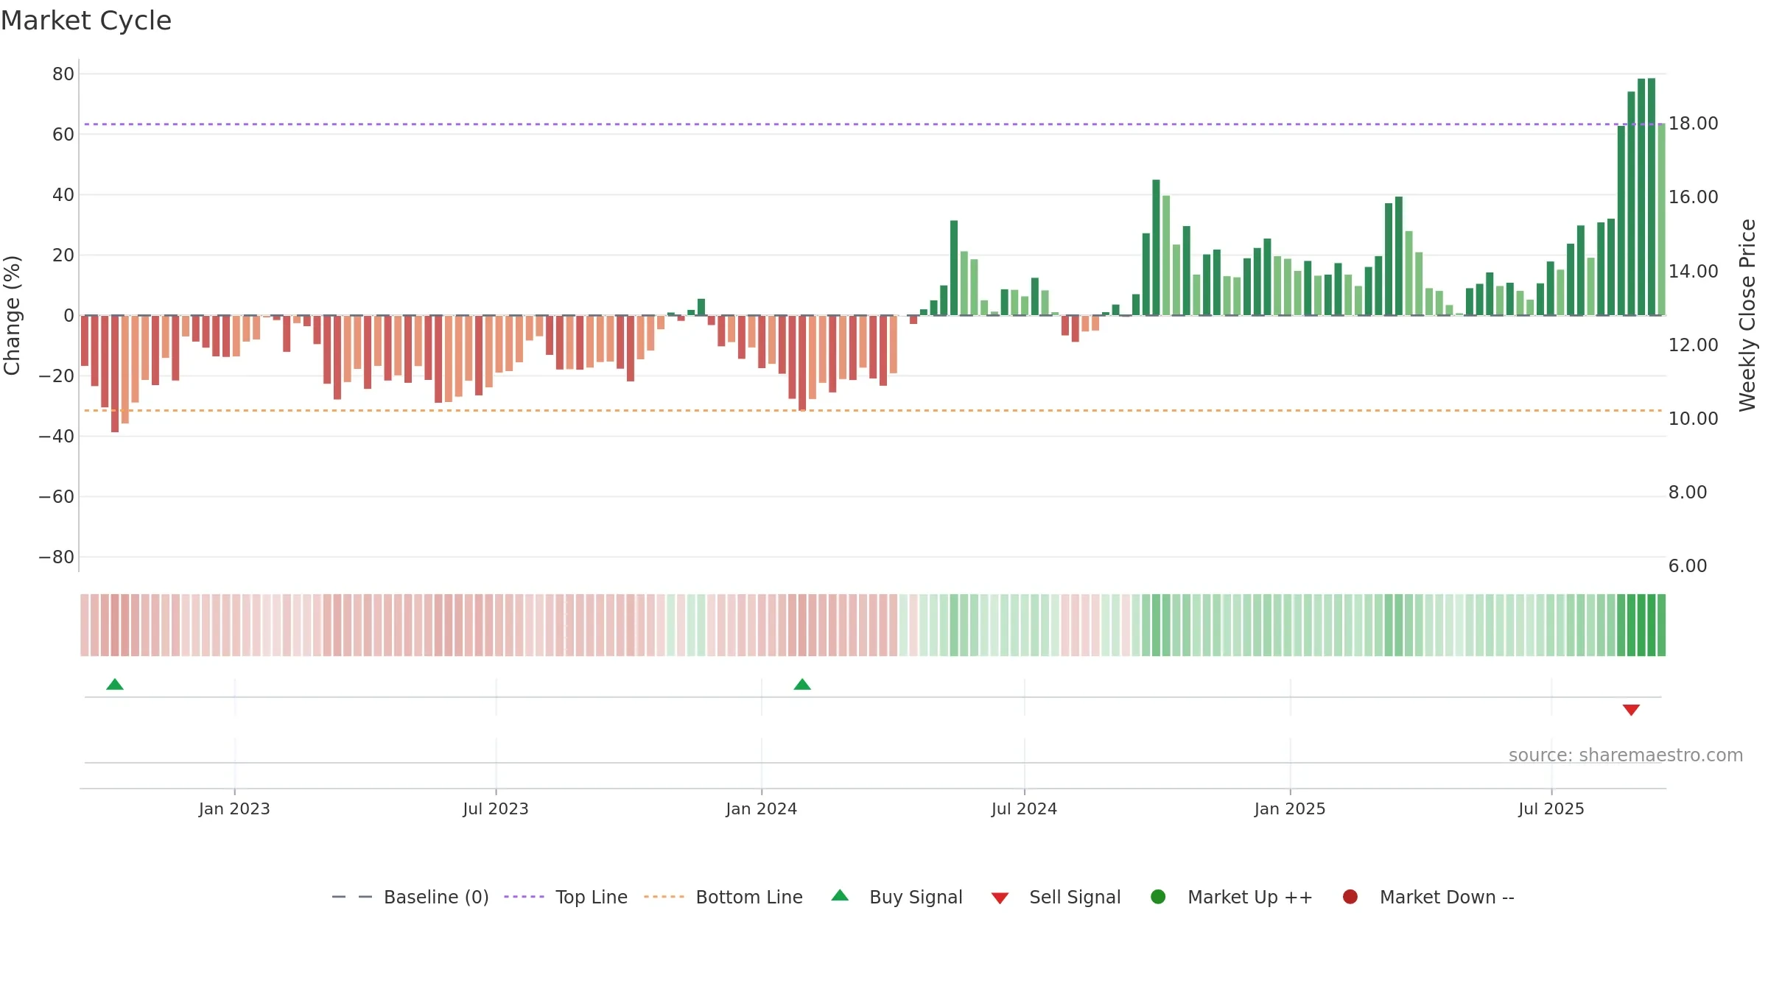Image resolution: width=1768 pixels, height=994 pixels.
Task: Toggle the Buy Signal legend entry
Action: 897,897
